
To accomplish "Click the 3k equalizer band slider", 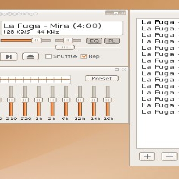I will pos(52,101).
